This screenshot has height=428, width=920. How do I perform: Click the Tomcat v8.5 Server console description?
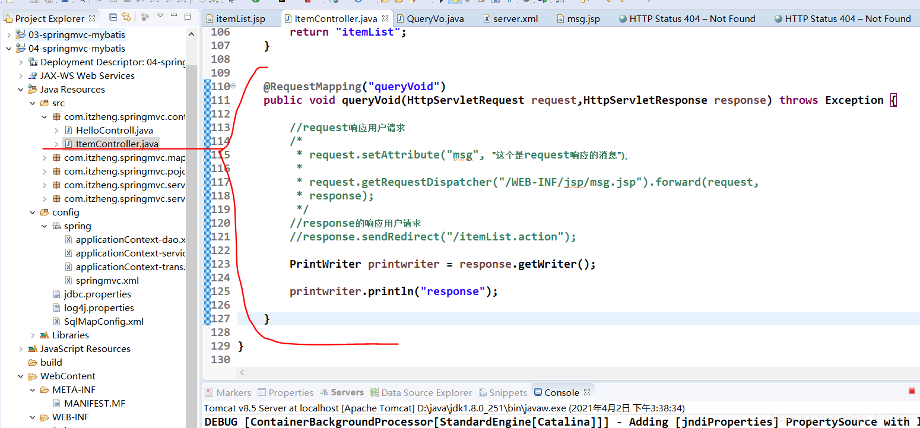point(444,408)
